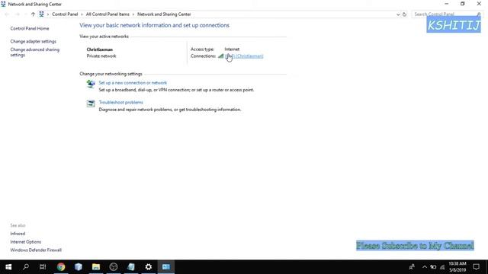Open taskbar Search

pyautogui.click(x=26, y=267)
